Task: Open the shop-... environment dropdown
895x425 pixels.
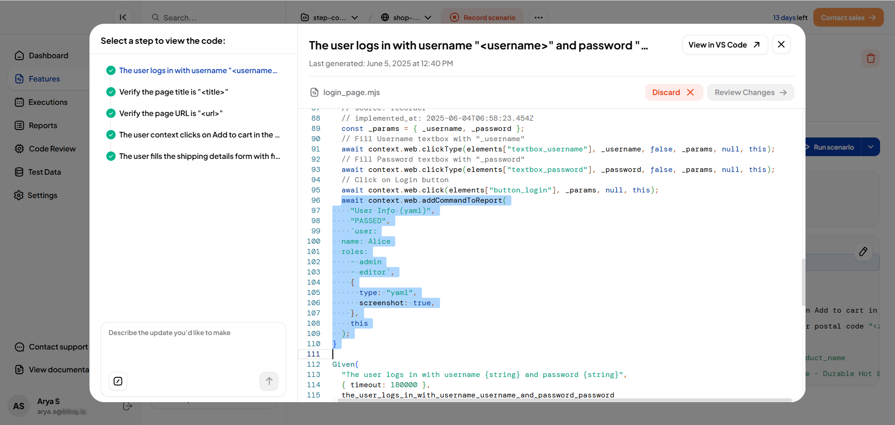Action: 428,17
